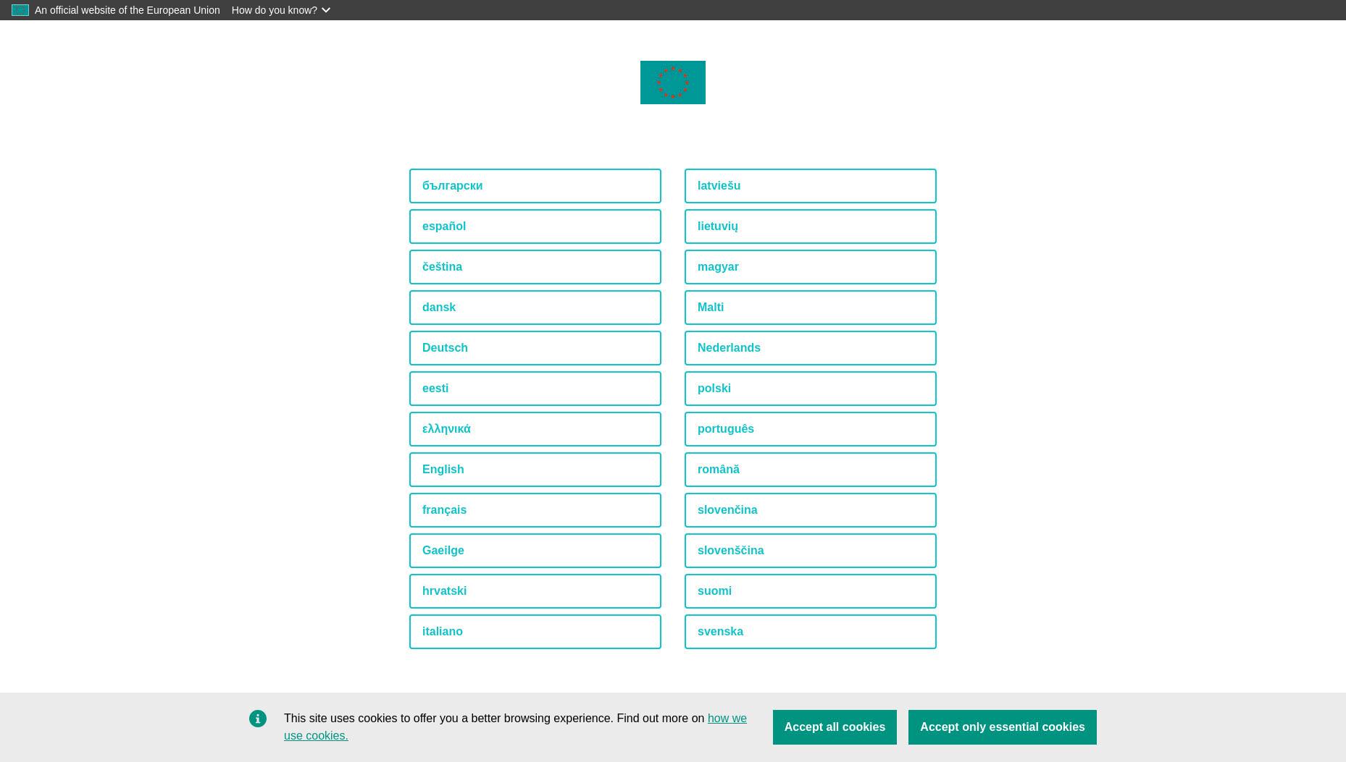Select български language
Viewport: 1346px width, 762px height.
coord(535,186)
